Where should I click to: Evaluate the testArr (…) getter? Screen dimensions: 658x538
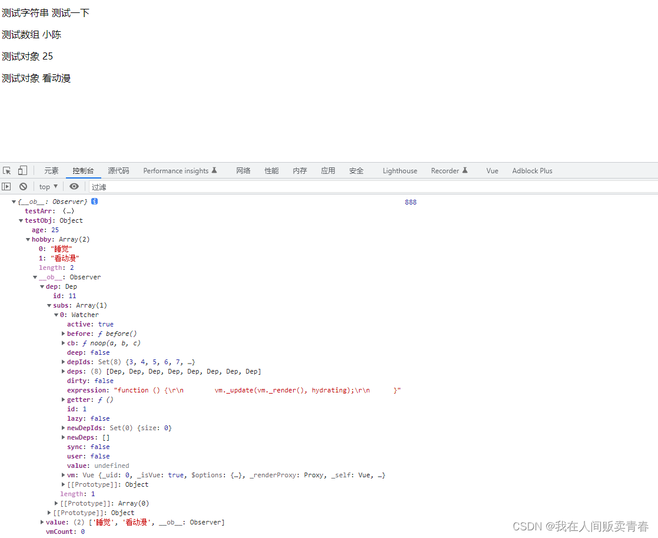68,211
